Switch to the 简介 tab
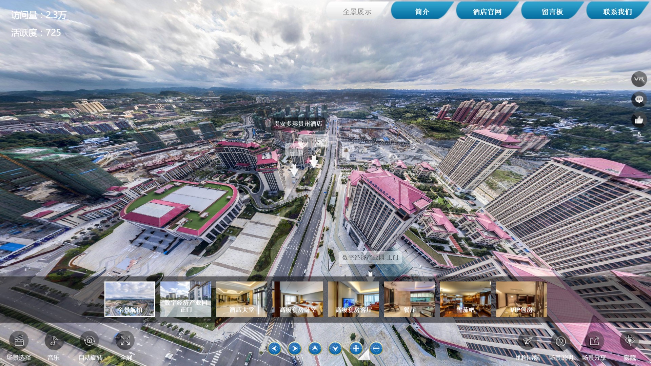651x366 pixels. pos(422,12)
